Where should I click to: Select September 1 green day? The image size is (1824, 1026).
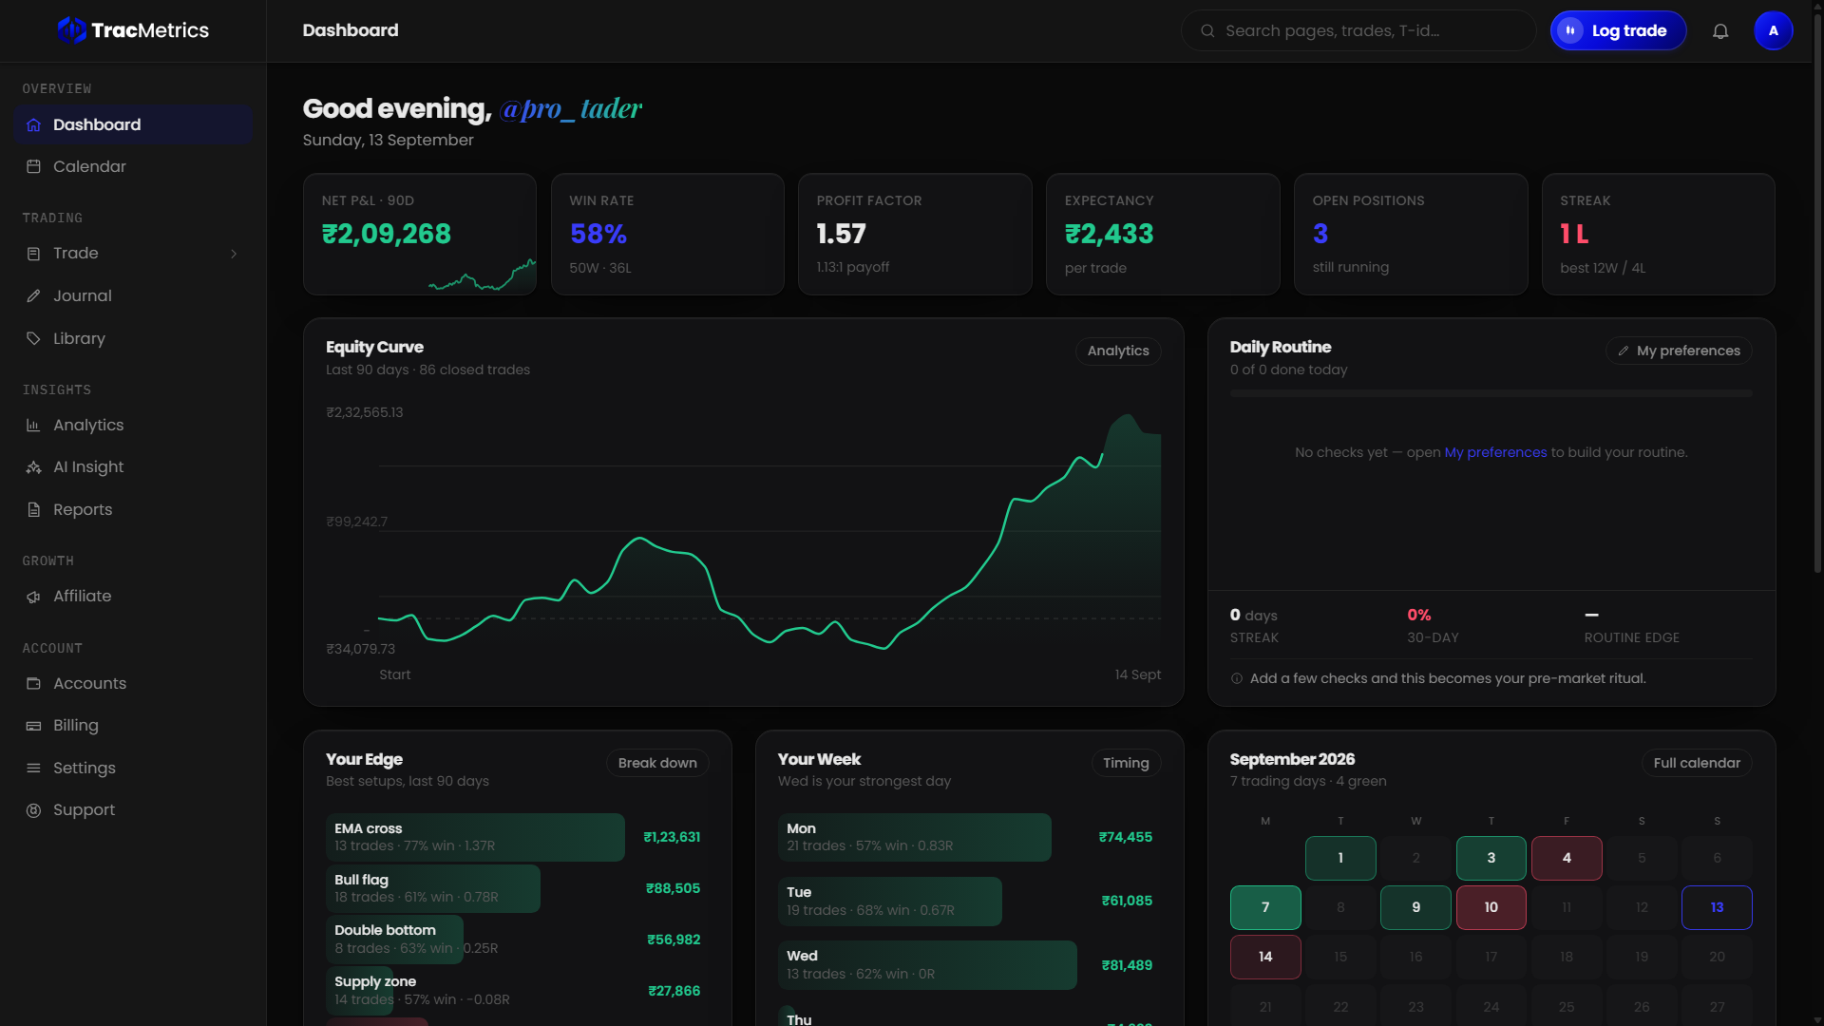click(x=1340, y=858)
